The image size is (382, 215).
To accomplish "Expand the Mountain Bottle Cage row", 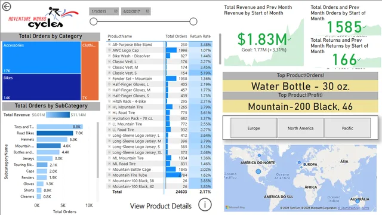I will 109,169.
